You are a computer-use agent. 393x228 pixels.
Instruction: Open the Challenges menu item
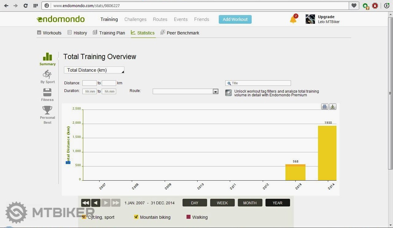pyautogui.click(x=135, y=19)
